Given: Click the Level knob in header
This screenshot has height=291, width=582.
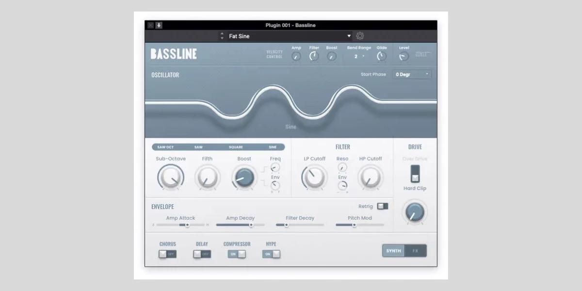Looking at the screenshot, I should 404,57.
